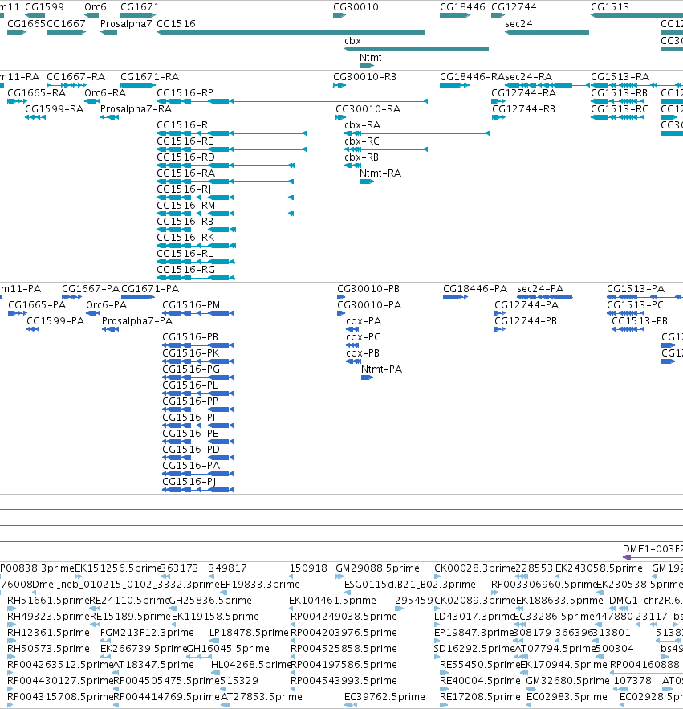Select the Ntmt gene glyph
Viewport: 683px width, 709px height.
[367, 66]
